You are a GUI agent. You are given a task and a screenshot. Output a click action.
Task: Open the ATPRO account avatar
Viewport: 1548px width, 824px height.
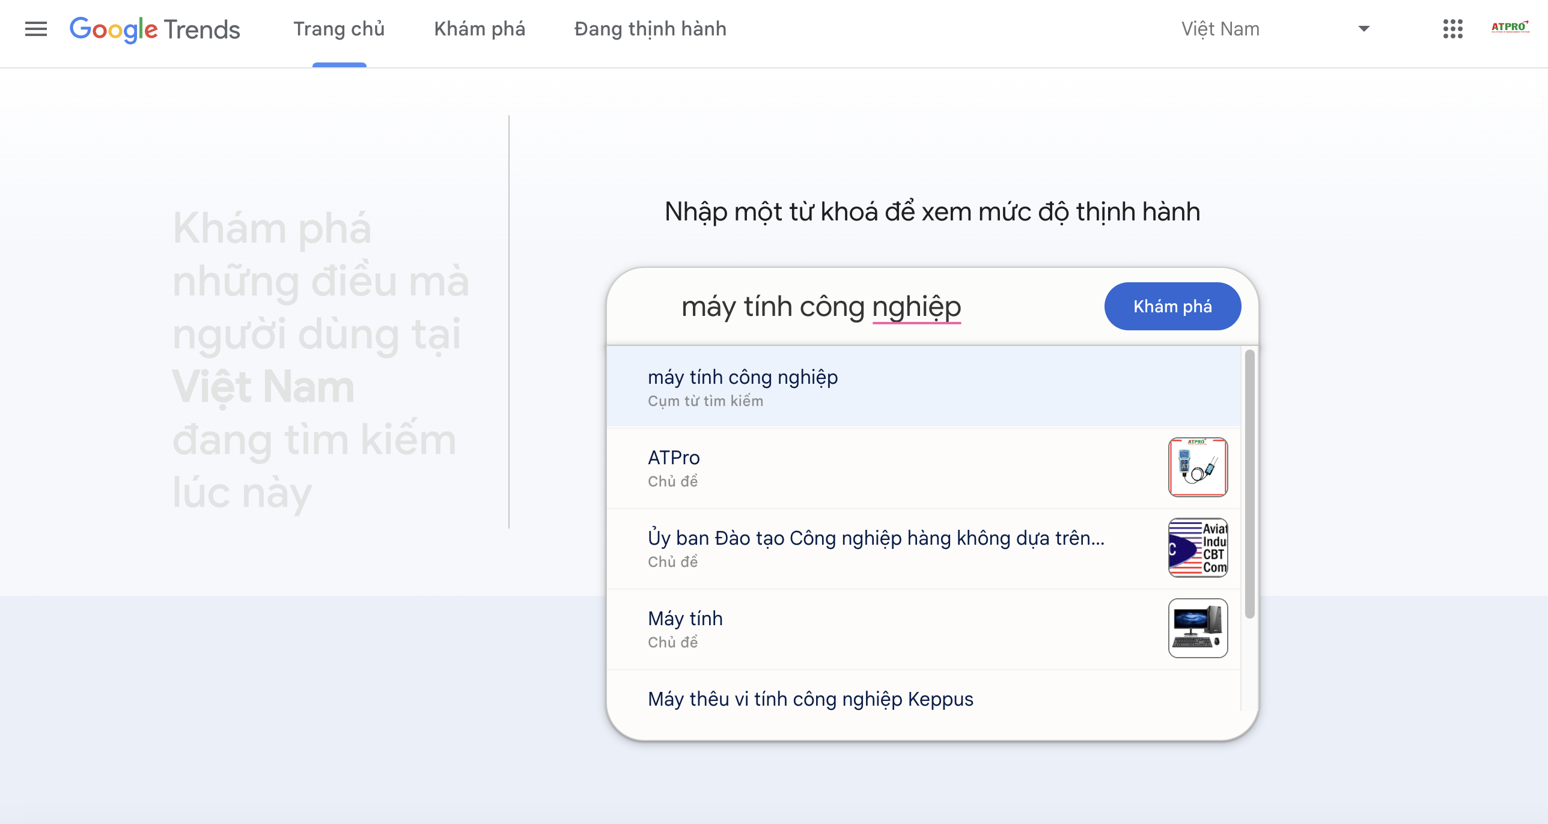(1510, 28)
